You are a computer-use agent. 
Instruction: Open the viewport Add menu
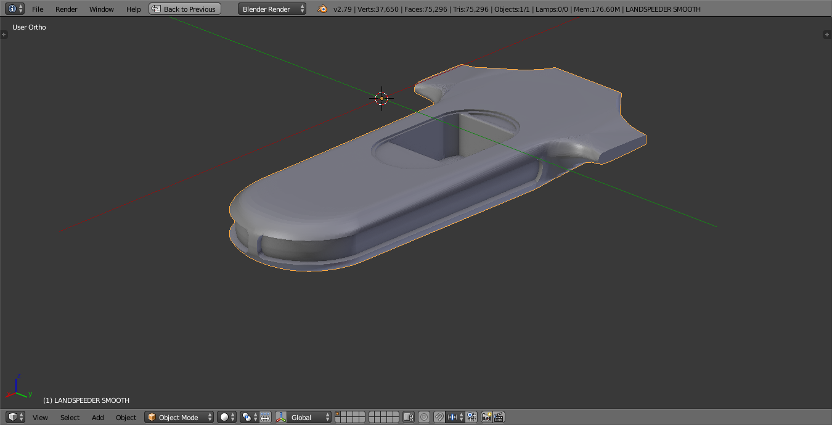click(98, 418)
